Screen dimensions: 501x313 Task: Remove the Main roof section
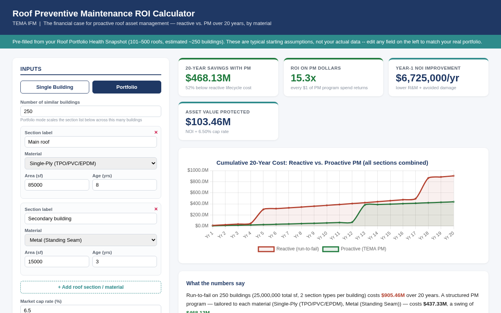(156, 132)
